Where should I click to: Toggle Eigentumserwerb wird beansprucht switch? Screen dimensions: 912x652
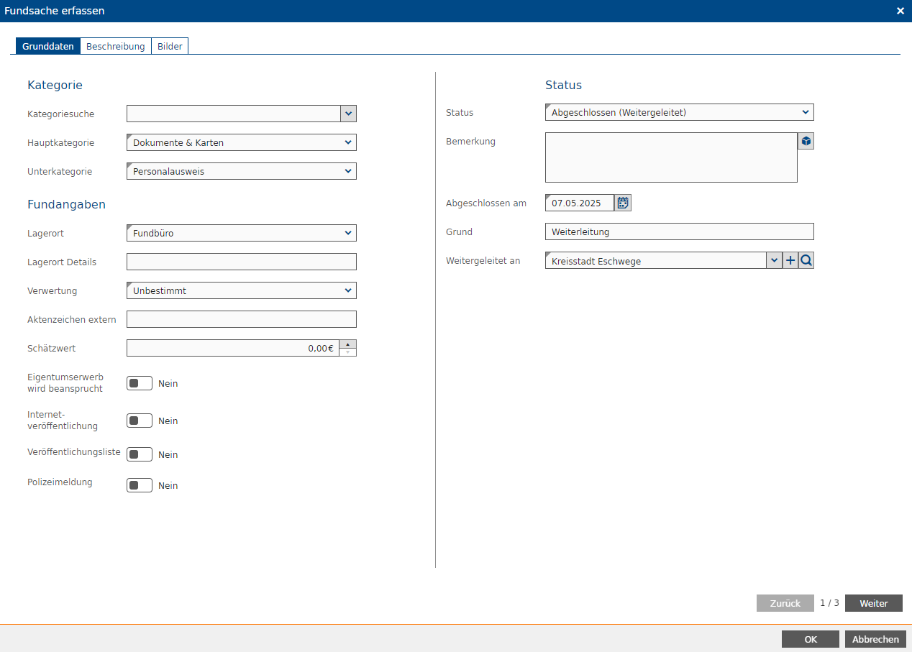[x=140, y=383]
